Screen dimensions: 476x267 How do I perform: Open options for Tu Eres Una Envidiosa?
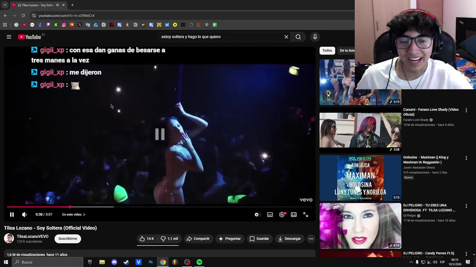tap(466, 206)
